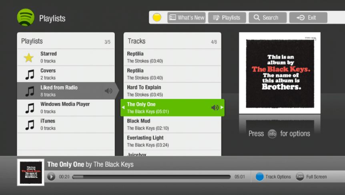Open Track Options with the blue button
This screenshot has height=195, width=345.
pyautogui.click(x=260, y=177)
